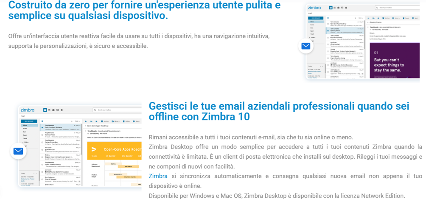Viewport: 426px width, 201px height.
Task: Click search mailbox field in Opening Prezos view
Action: click(x=398, y=8)
